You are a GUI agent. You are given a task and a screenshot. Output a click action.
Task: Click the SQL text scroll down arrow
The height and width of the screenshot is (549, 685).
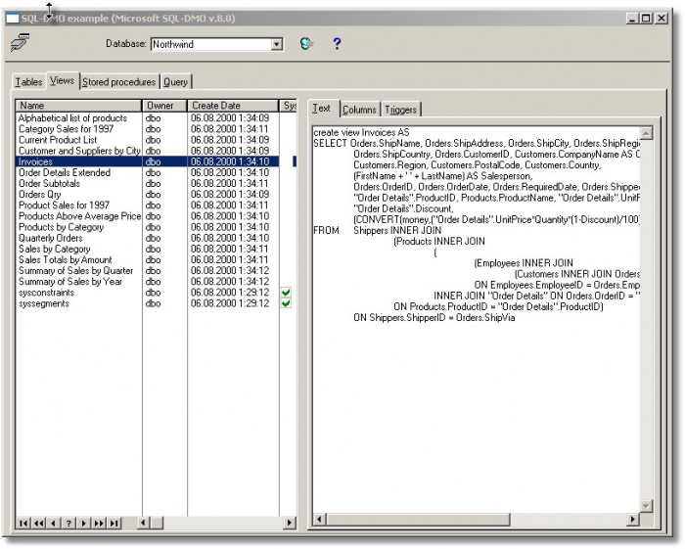tap(646, 506)
